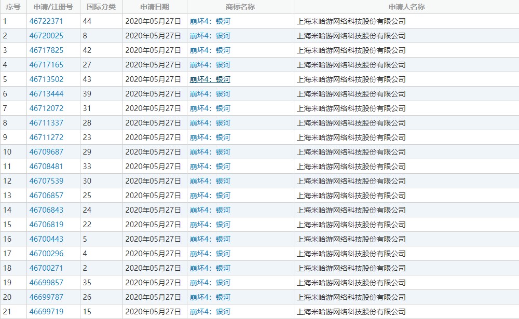Open application number 46700443
This screenshot has height=319, width=519.
point(46,239)
